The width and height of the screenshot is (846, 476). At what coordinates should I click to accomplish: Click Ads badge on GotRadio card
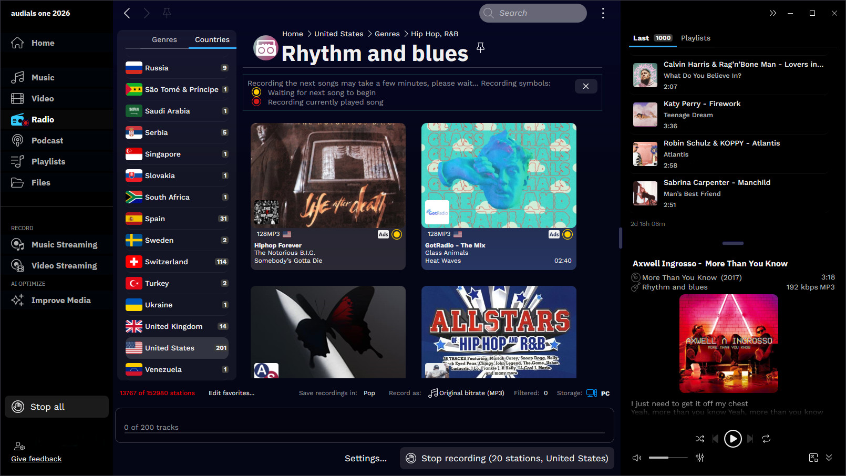tap(554, 234)
